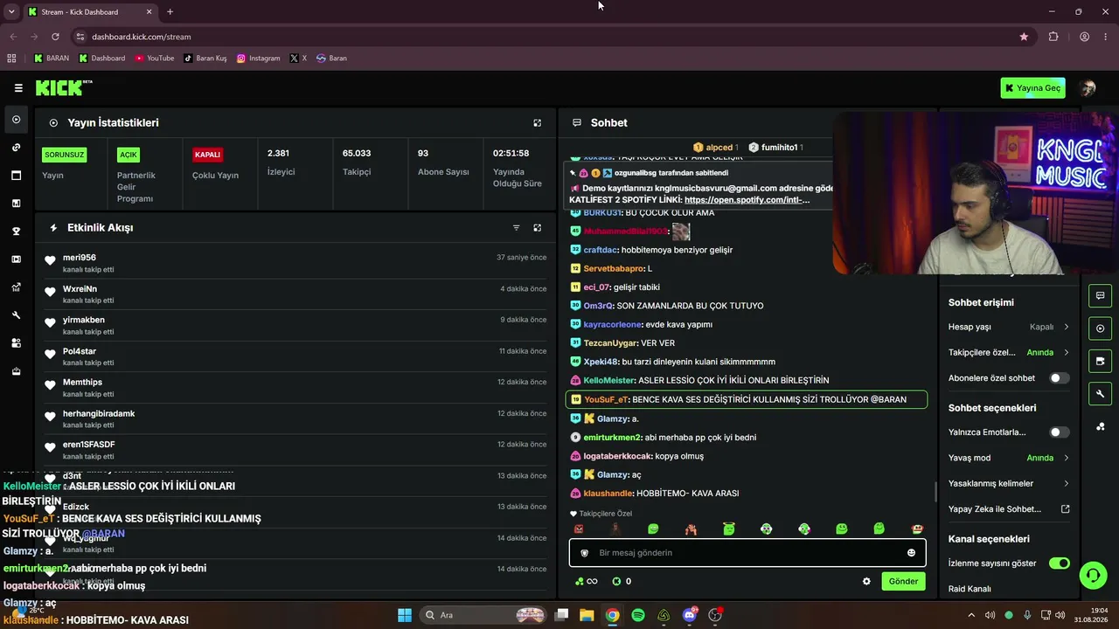Open Discord from the taskbar
This screenshot has height=629, width=1119.
click(690, 615)
